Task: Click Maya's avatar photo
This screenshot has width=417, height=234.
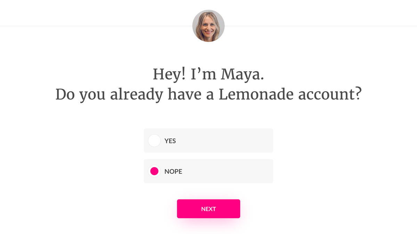Action: coord(208,26)
